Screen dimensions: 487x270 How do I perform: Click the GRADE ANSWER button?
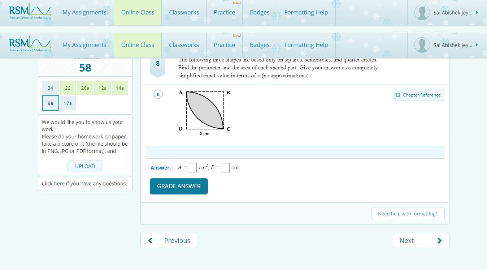[x=179, y=186]
